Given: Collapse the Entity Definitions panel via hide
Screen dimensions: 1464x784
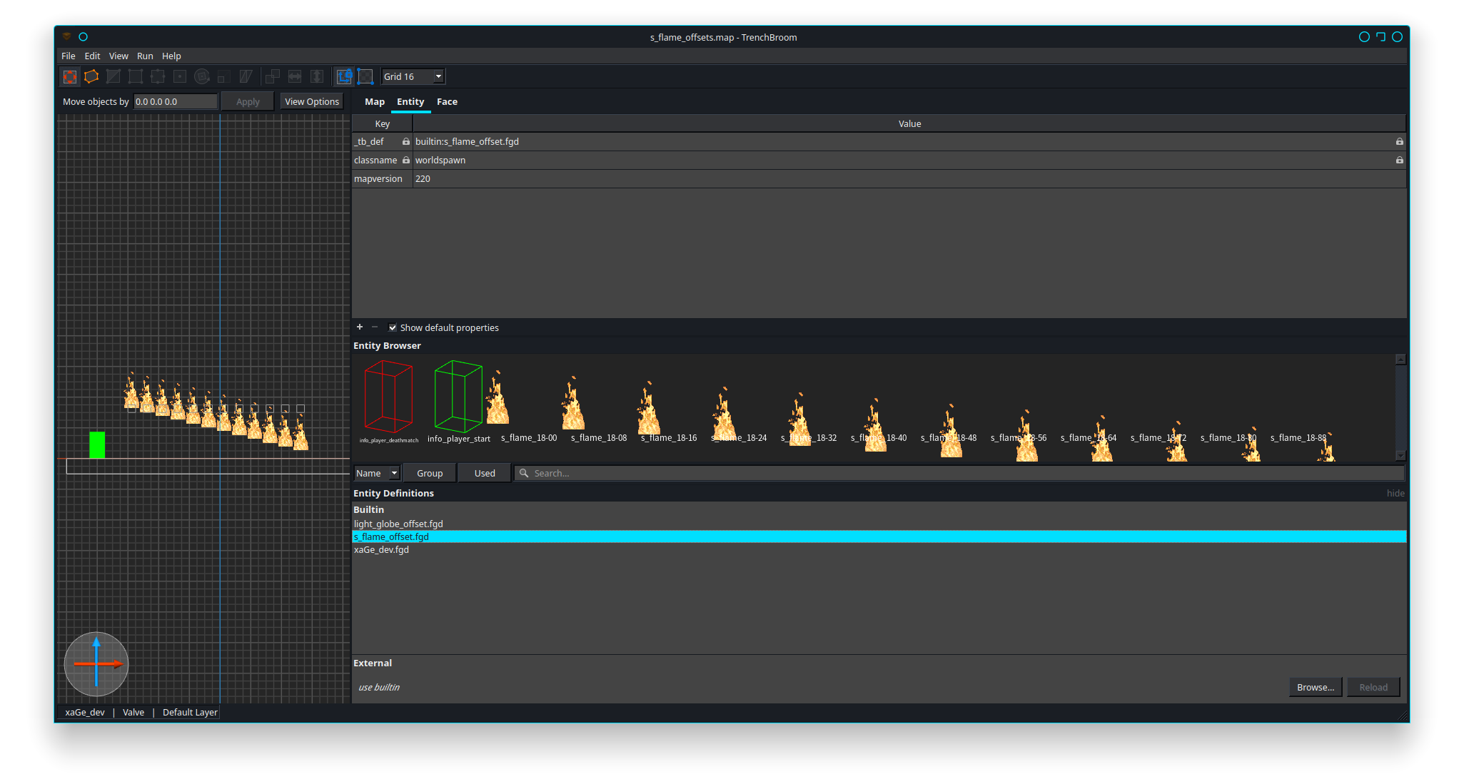Looking at the screenshot, I should pos(1394,493).
